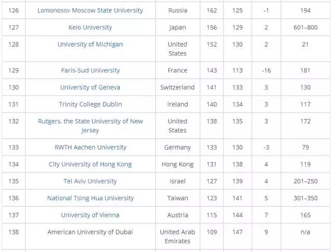The image size is (332, 252).
Task: Click the Tel Aviv University link
Action: tap(90, 182)
